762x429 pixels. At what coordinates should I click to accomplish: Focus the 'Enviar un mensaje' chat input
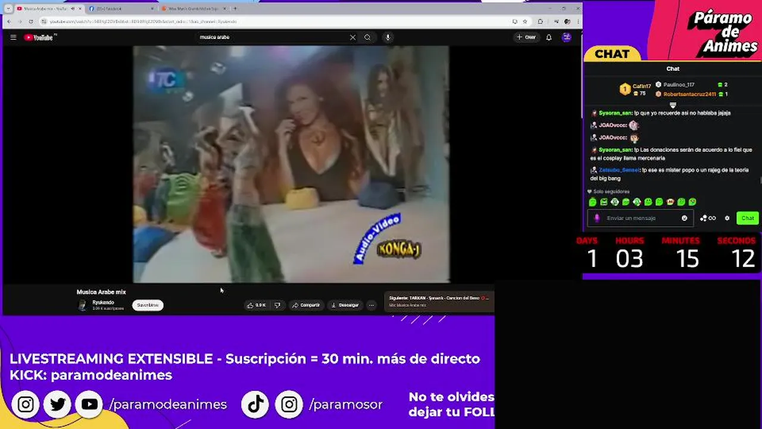click(641, 218)
